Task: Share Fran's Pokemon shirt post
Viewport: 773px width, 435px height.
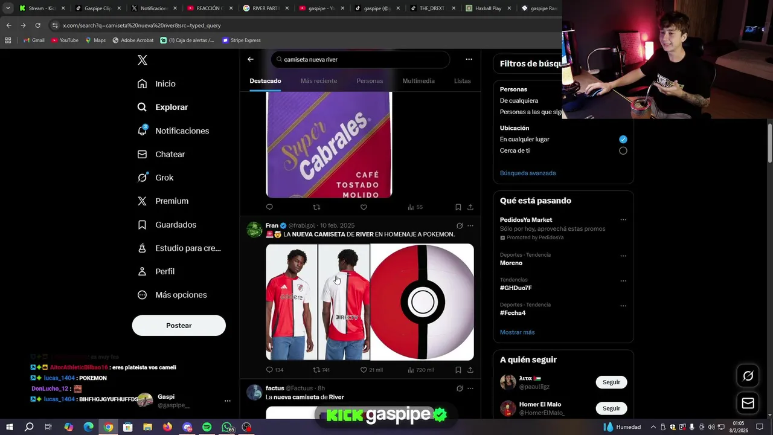Action: [x=470, y=370]
